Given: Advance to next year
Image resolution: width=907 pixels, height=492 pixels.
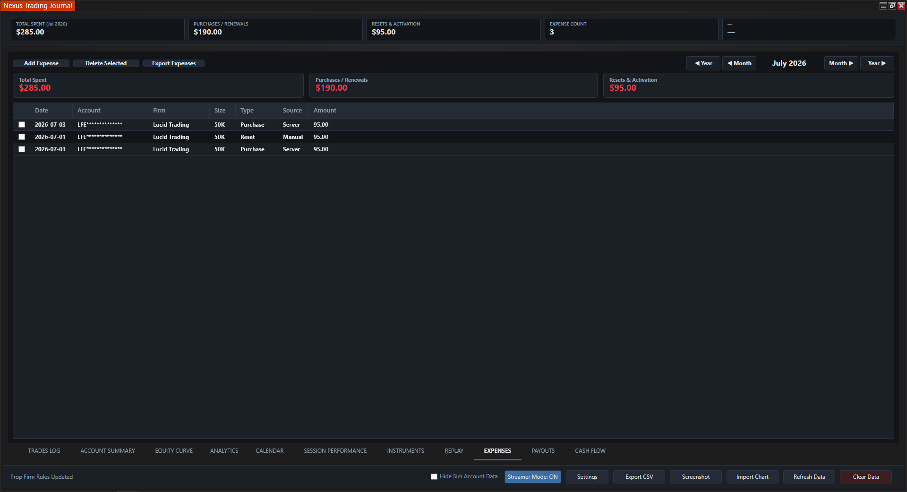Looking at the screenshot, I should click(877, 63).
